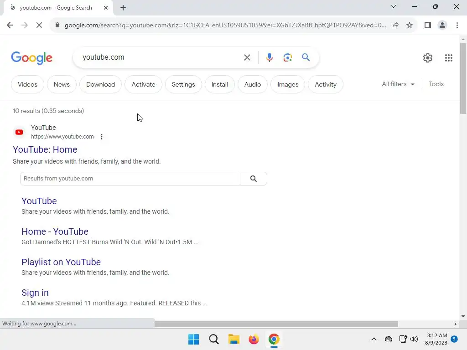The width and height of the screenshot is (467, 350).
Task: Open the Tools options
Action: (436, 84)
